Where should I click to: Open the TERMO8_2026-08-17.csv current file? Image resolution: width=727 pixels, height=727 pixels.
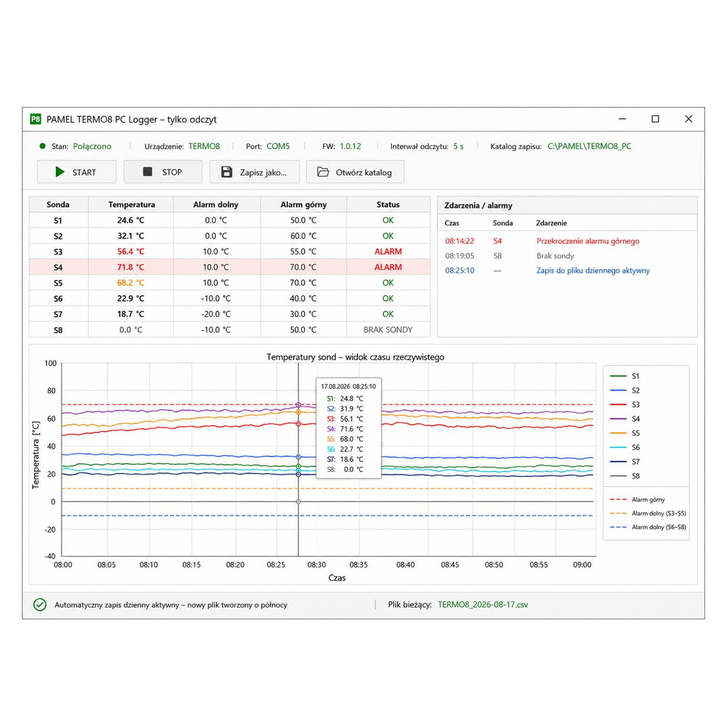coord(483,605)
